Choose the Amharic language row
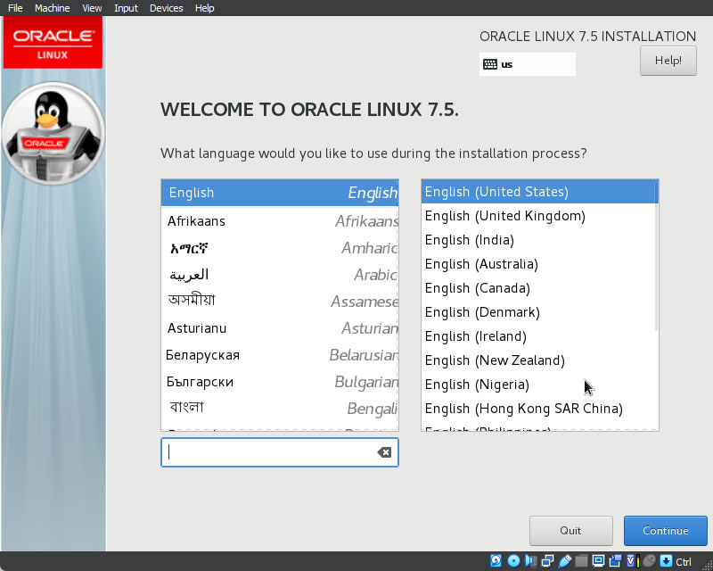Viewport: 713px width, 571px height. coord(280,248)
